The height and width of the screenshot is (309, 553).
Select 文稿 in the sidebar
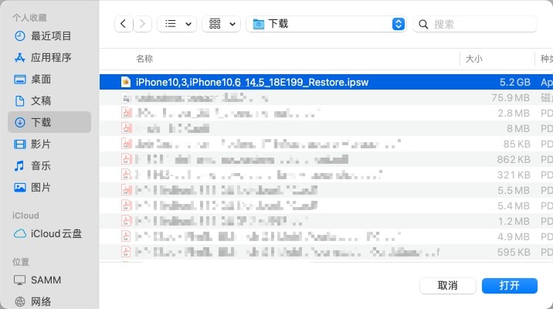tap(49, 101)
